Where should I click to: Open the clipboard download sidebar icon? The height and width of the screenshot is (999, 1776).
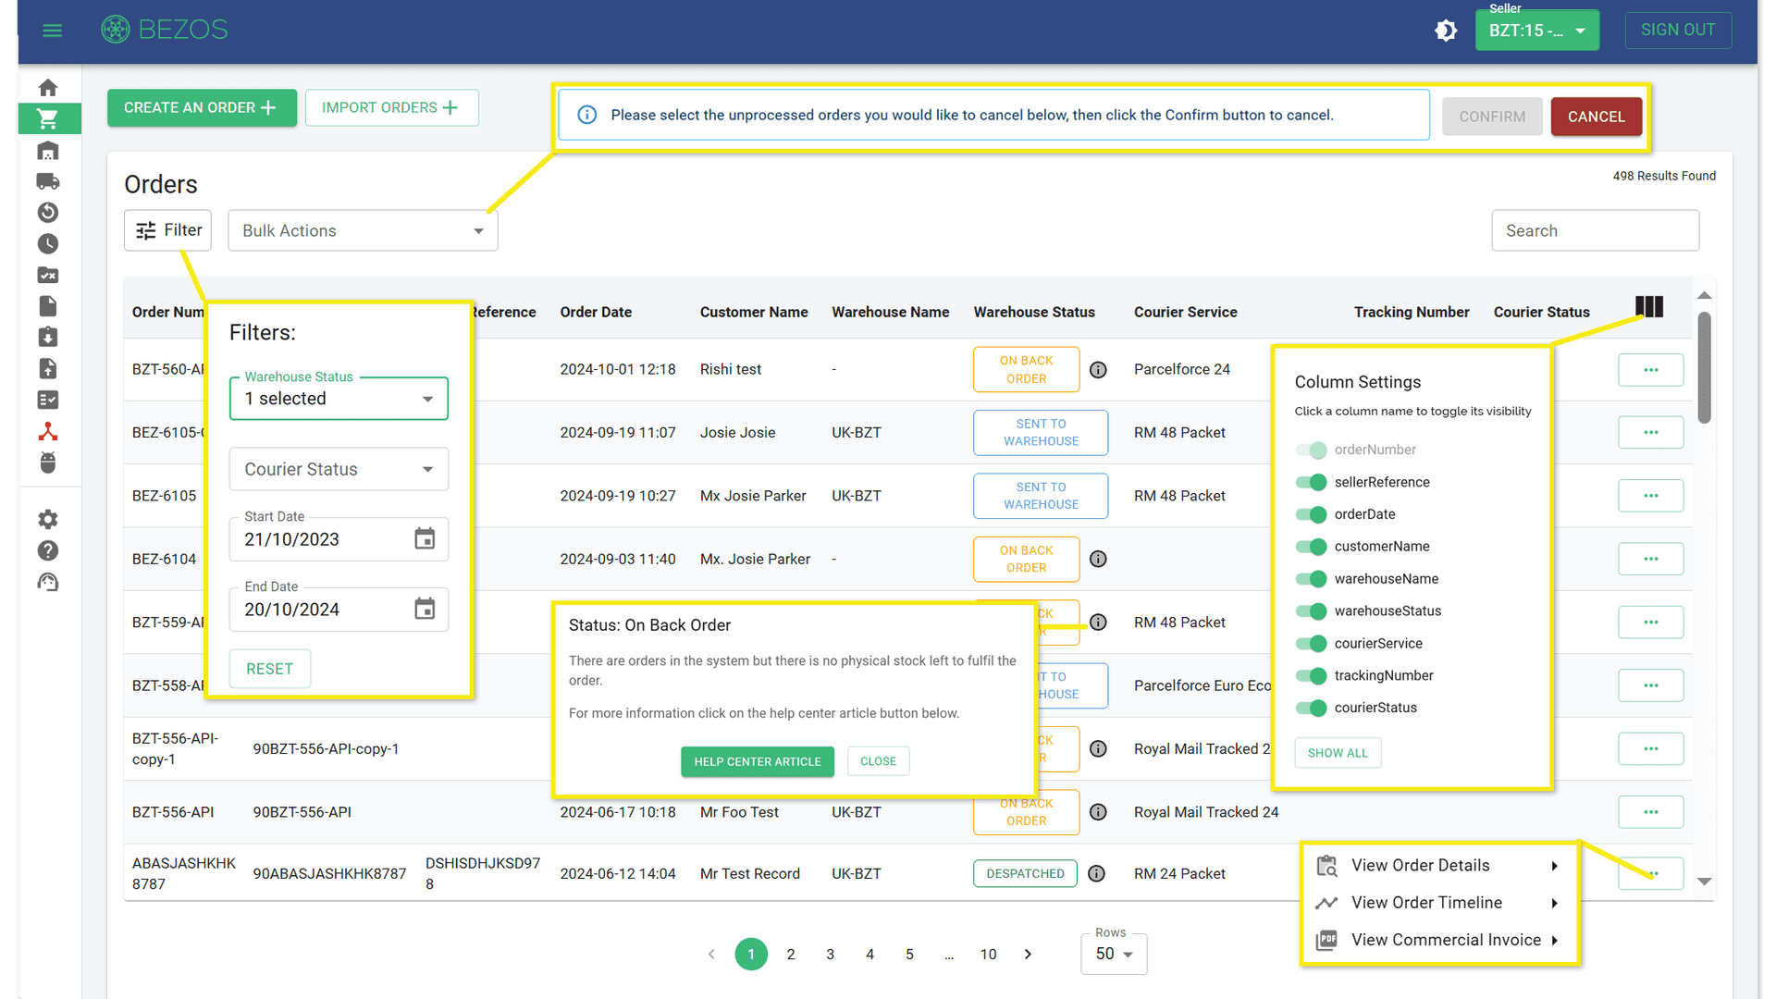[48, 338]
